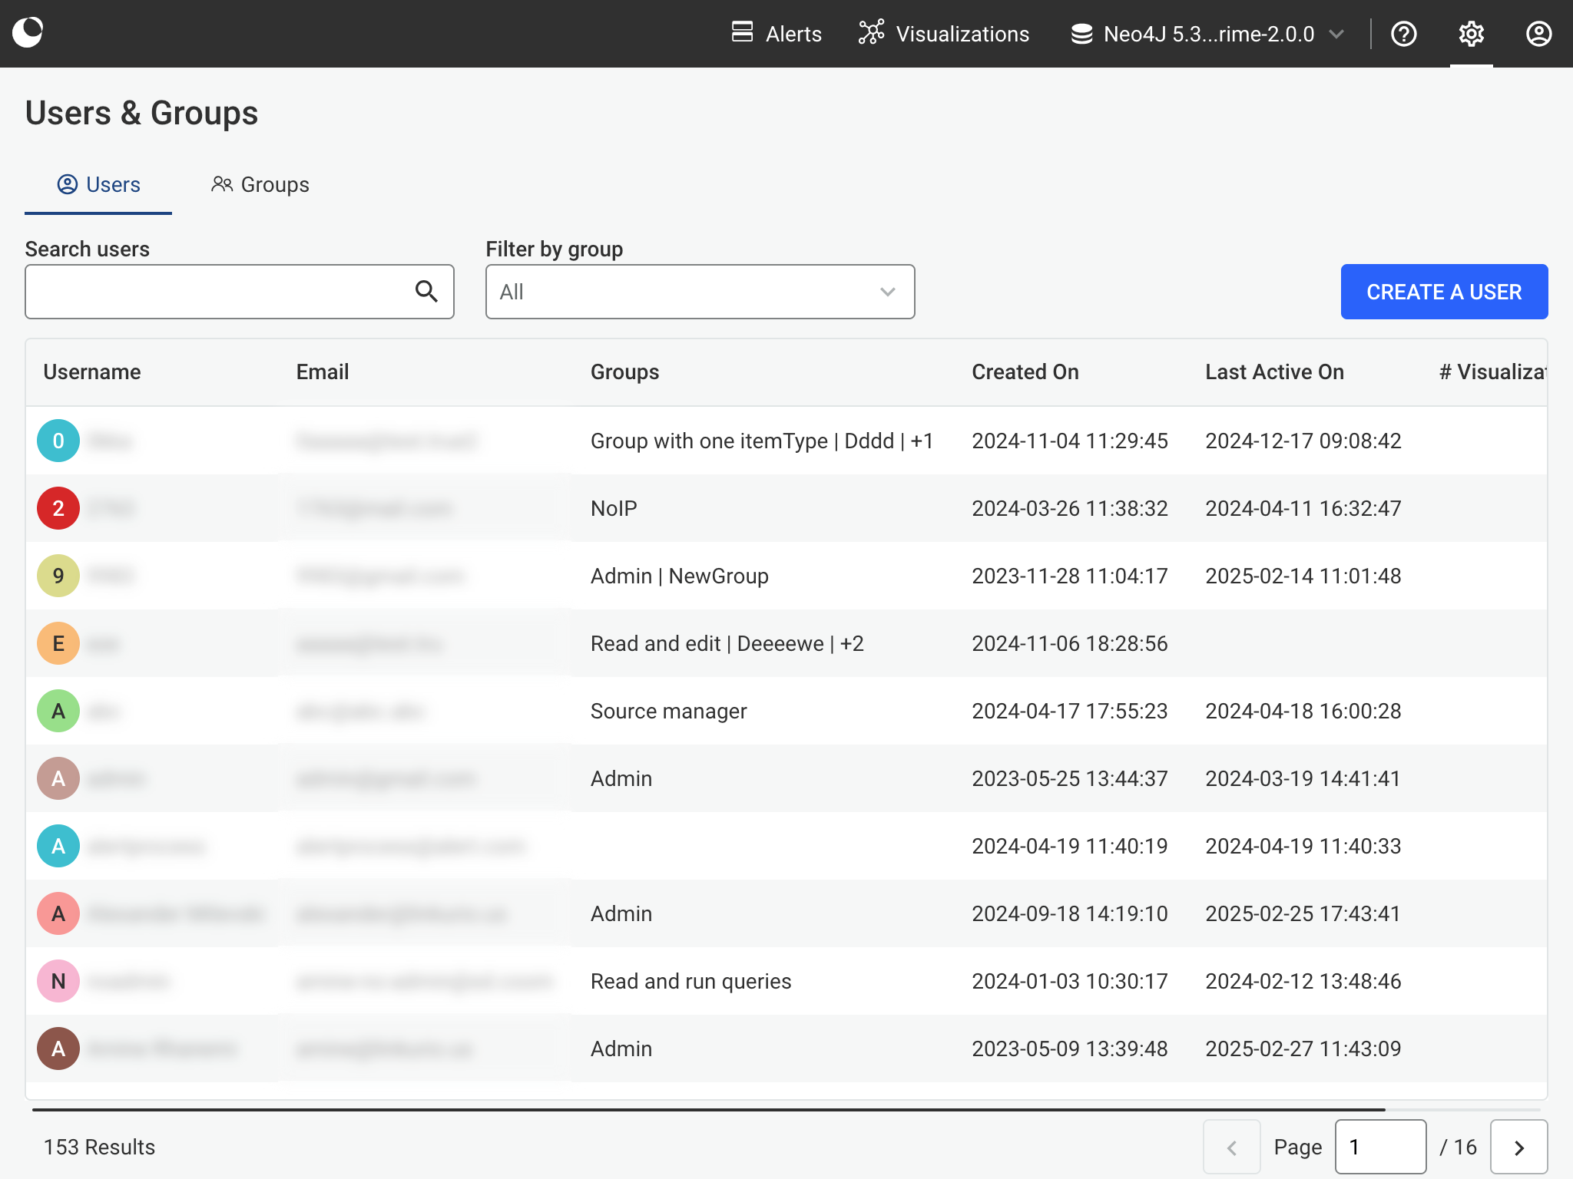Click the teal A avatar in row without groups
This screenshot has height=1179, width=1573.
[x=58, y=846]
